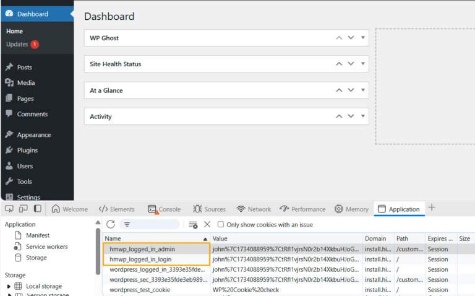Open the Posts menu in WordPress sidebar

click(x=24, y=67)
